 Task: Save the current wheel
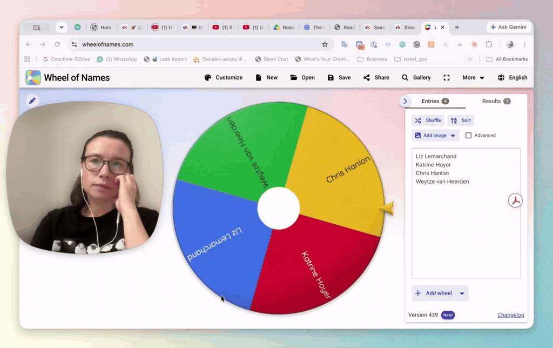339,78
